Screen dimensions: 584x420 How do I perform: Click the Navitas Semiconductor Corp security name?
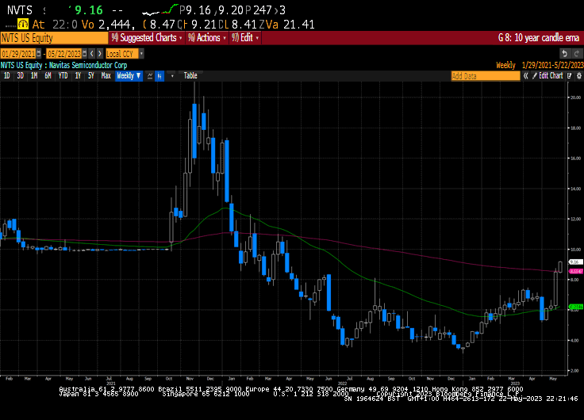[x=88, y=65]
